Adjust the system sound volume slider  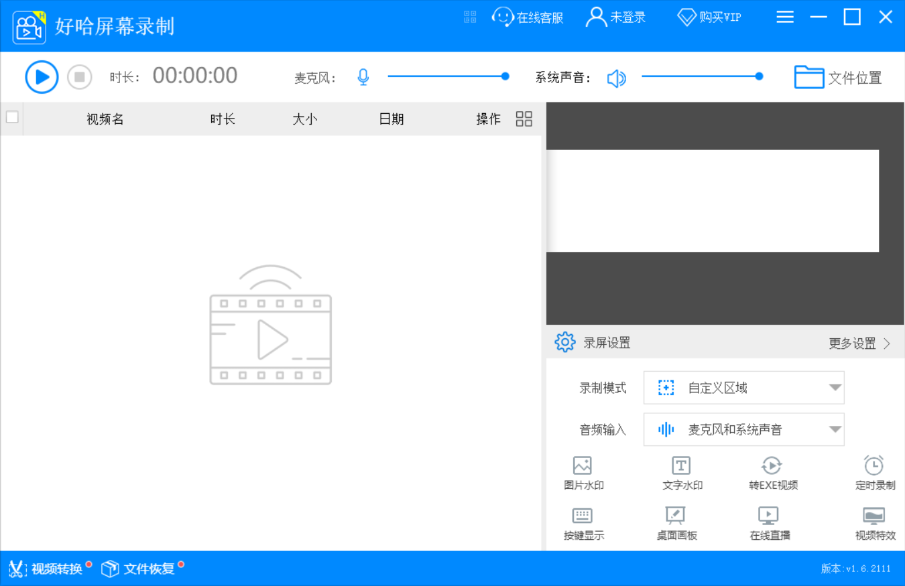tap(702, 76)
